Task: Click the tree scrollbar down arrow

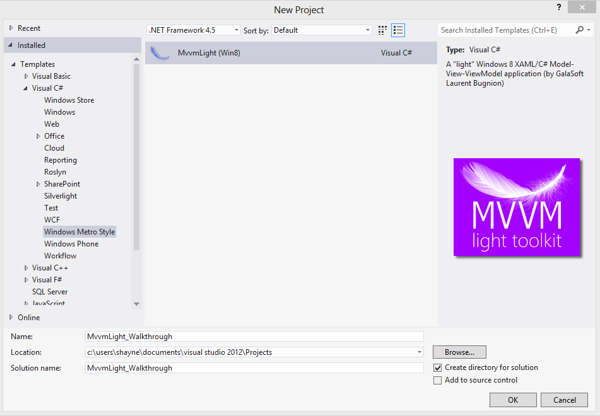Action: coord(137,304)
